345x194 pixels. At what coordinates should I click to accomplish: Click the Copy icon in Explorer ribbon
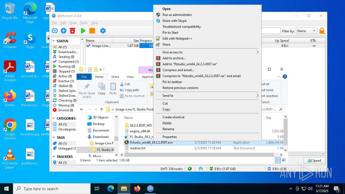(x=102, y=89)
